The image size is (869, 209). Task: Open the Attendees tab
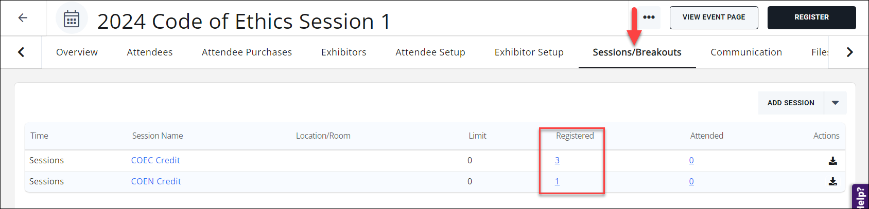150,52
